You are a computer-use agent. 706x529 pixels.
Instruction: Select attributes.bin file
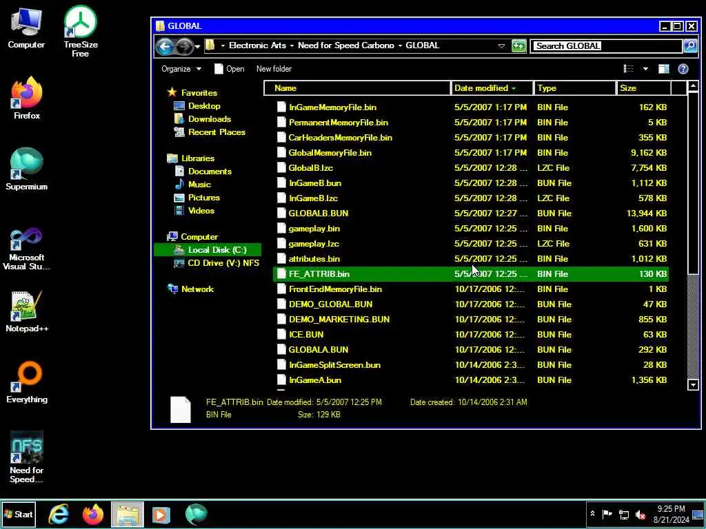pos(470,259)
